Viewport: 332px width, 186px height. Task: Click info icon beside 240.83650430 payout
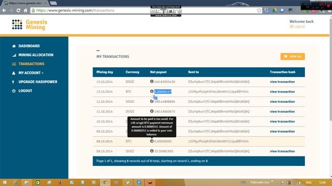(x=151, y=82)
